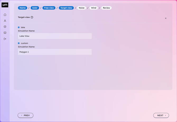The width and height of the screenshot is (177, 122).
Task: Select the Target-view breadcrumb step
Action: [x=66, y=8]
